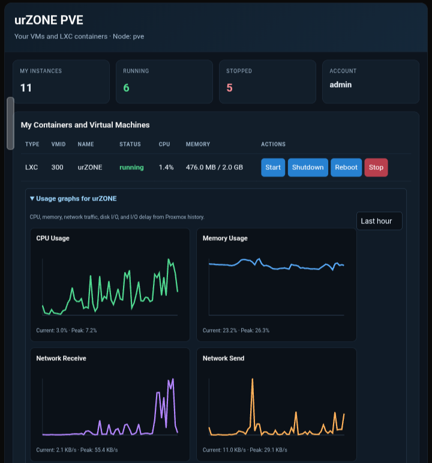This screenshot has width=432, height=463.
Task: Click the 'Current: 23.2% · Peak: 26.3%' memory stats
Action: tap(236, 330)
